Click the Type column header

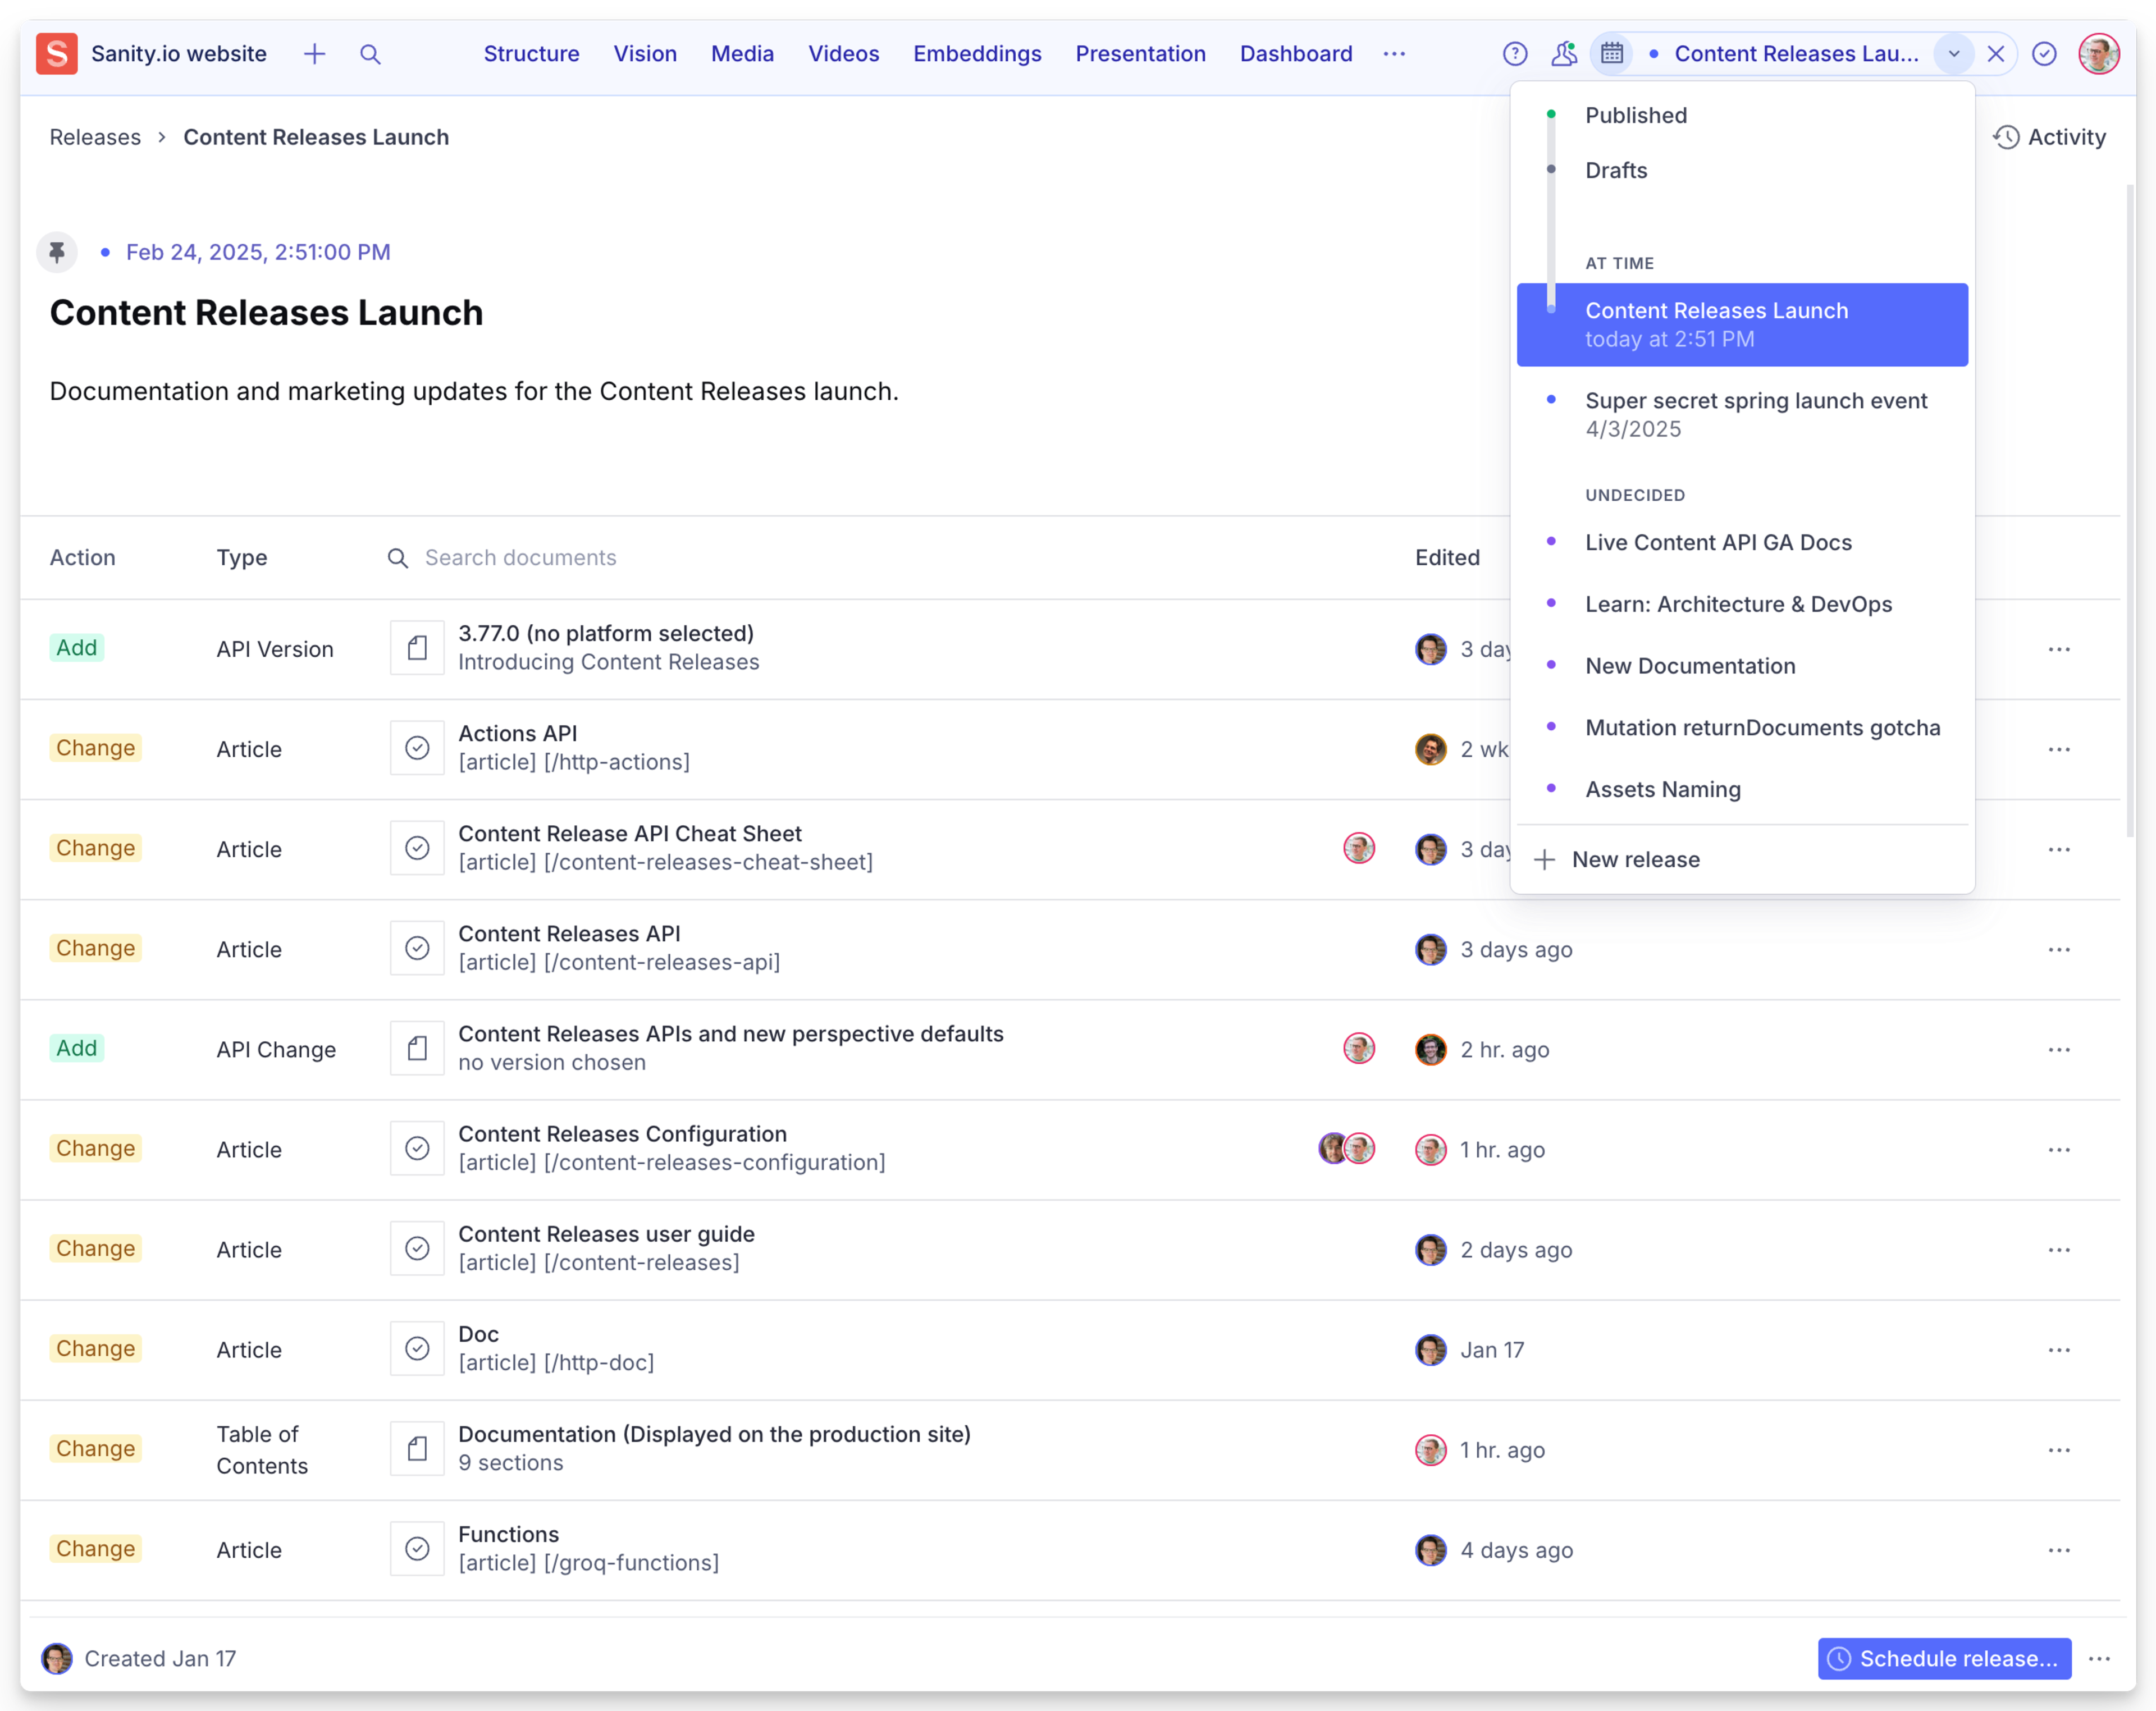pyautogui.click(x=242, y=558)
